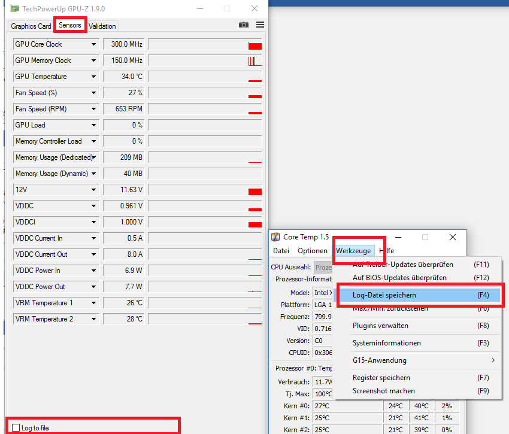Open the GPU Core Clock dropdown
Viewport: 509px width, 434px height.
[x=93, y=44]
